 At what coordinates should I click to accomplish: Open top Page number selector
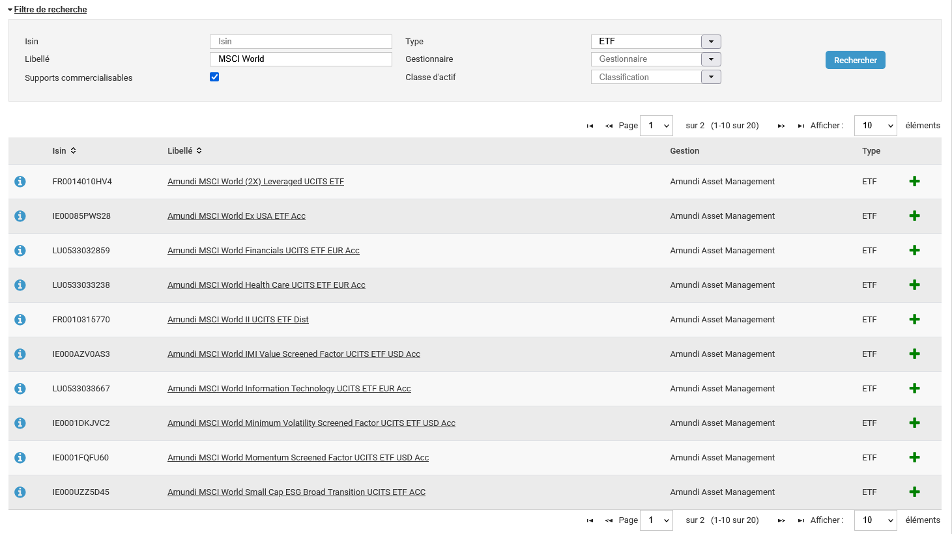(656, 126)
